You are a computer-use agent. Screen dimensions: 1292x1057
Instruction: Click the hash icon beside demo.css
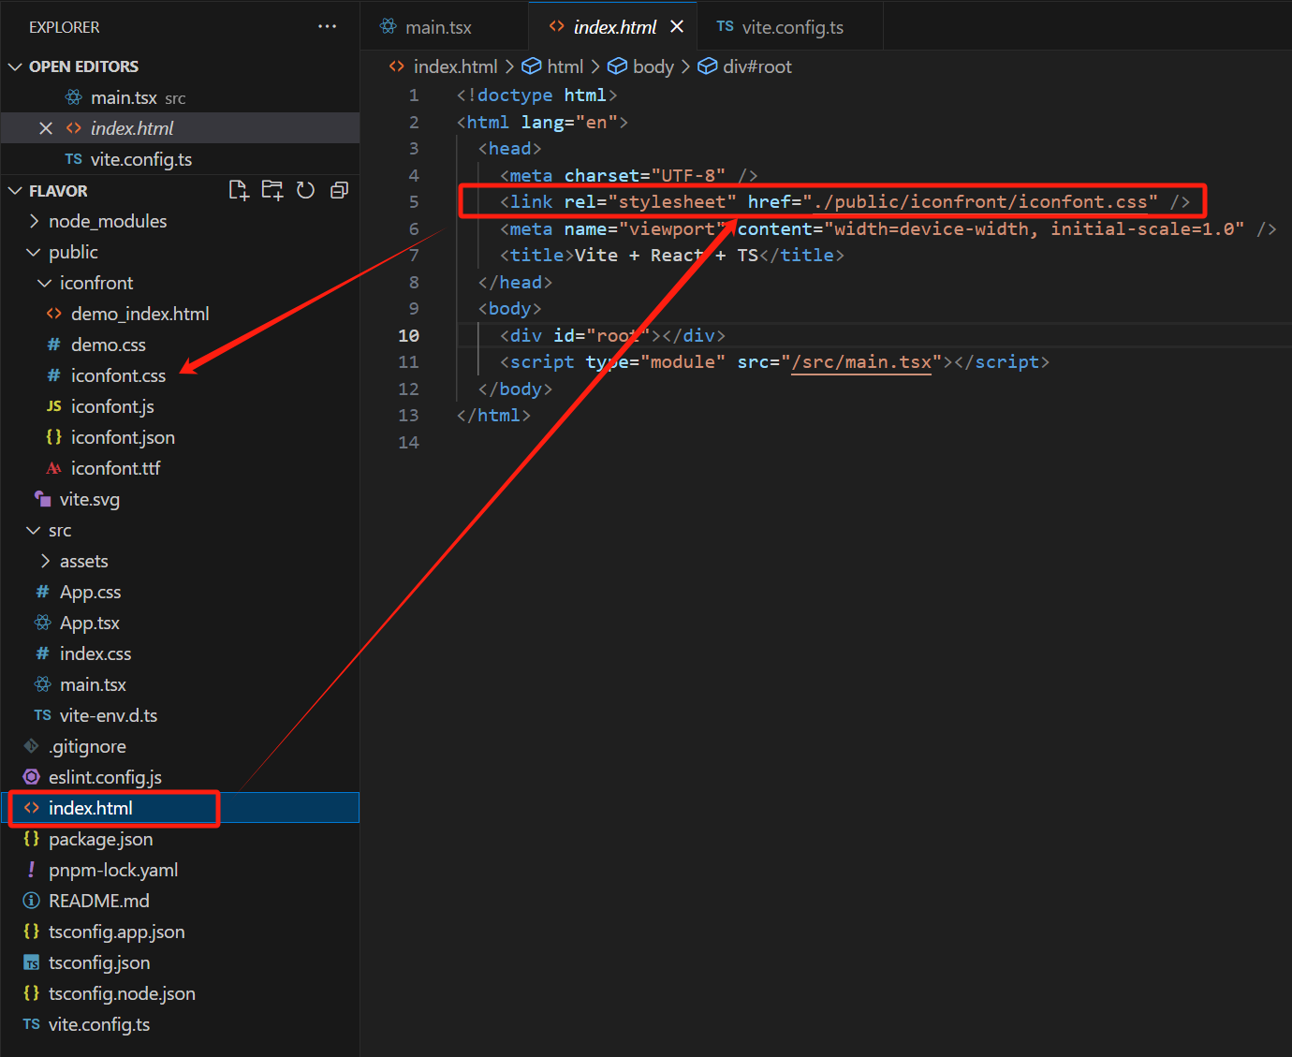point(53,345)
